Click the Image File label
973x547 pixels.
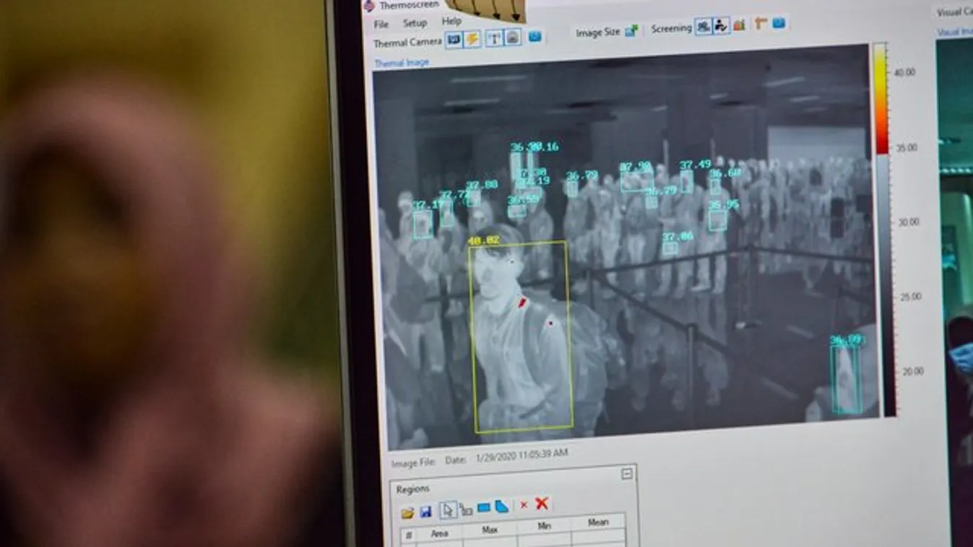pyautogui.click(x=414, y=463)
